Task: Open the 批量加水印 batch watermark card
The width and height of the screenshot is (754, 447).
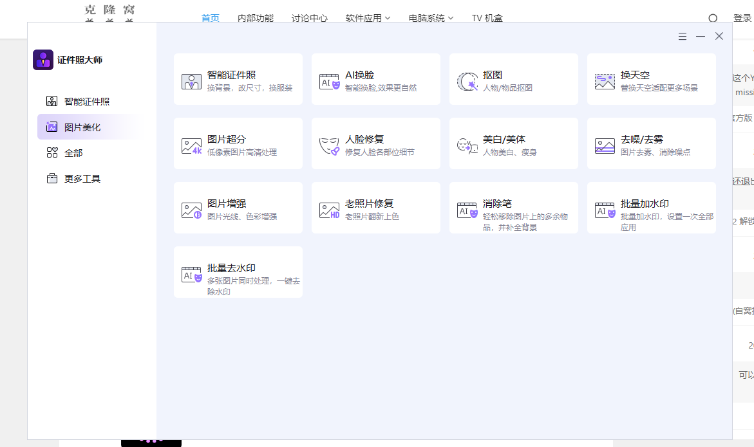Action: pos(651,208)
